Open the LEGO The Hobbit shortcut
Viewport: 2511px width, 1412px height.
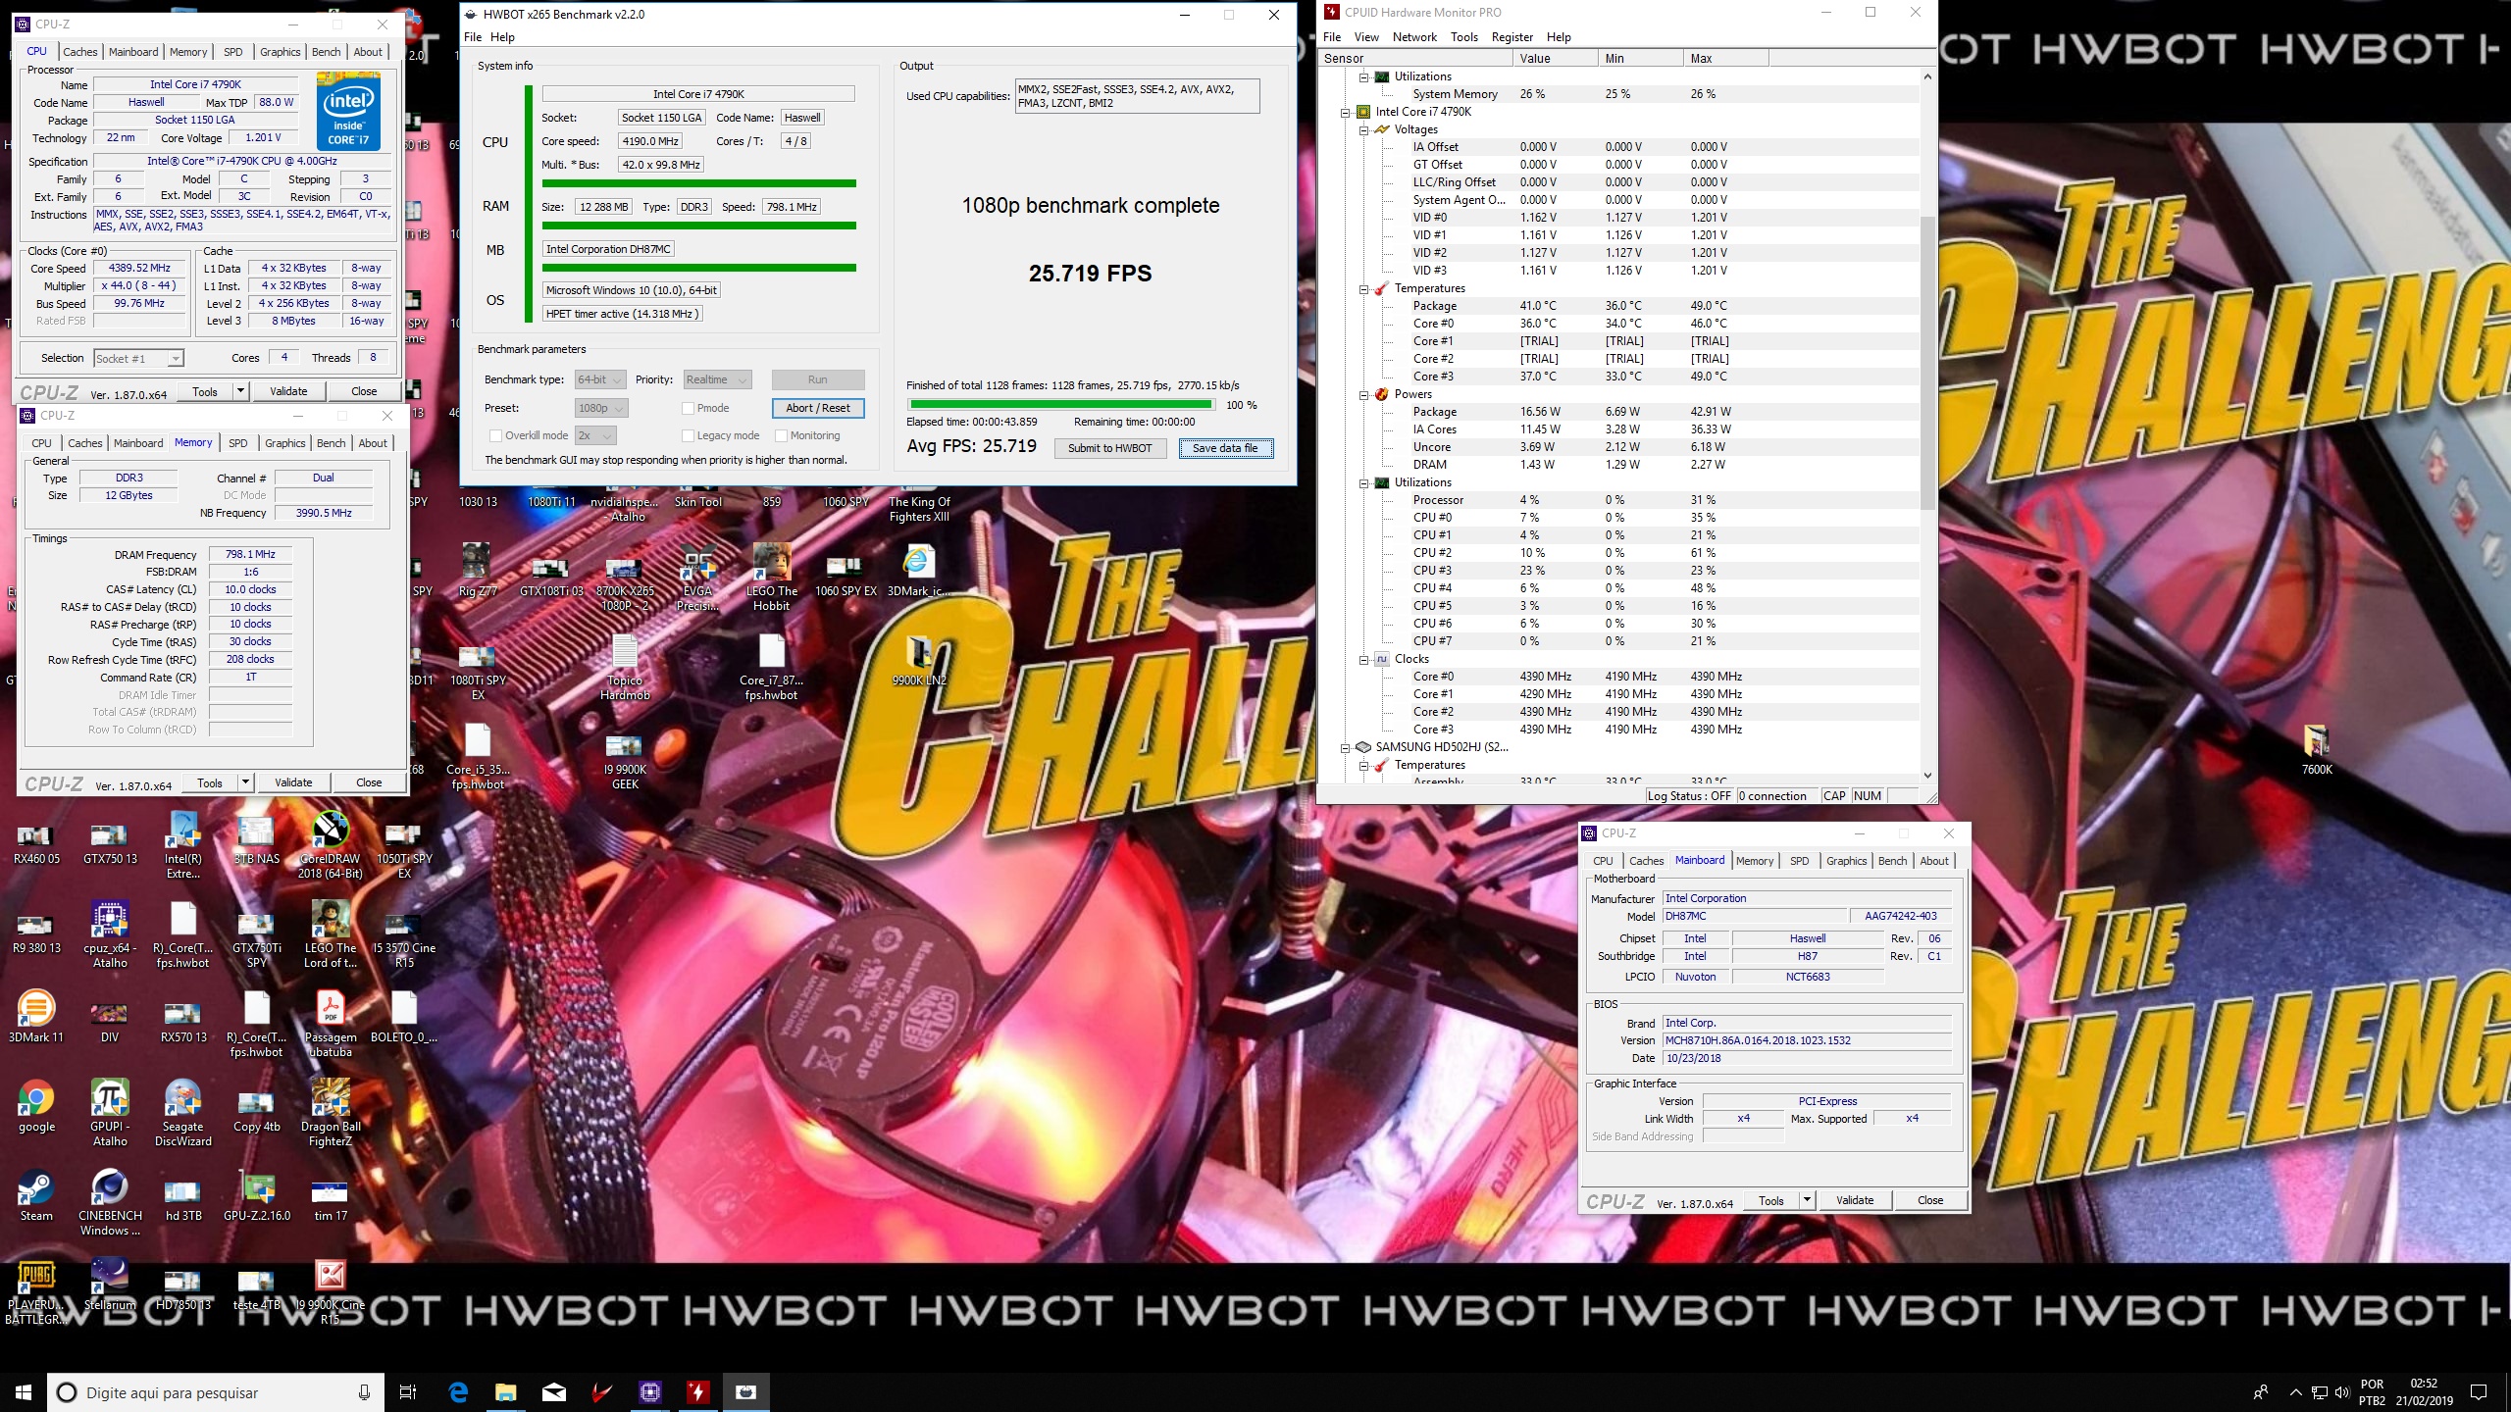tap(772, 579)
